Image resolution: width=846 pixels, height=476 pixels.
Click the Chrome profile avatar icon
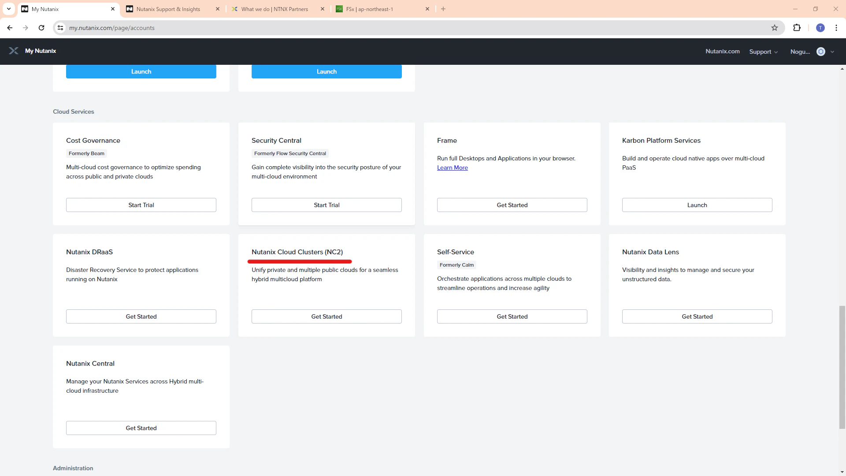pyautogui.click(x=820, y=28)
